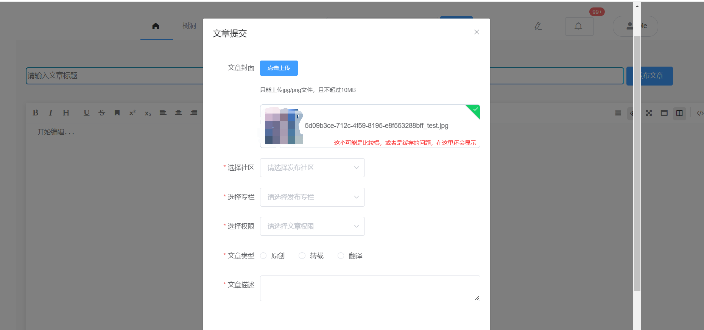This screenshot has height=330, width=704.
Task: Show HTML source with the code icon
Action: coord(700,113)
